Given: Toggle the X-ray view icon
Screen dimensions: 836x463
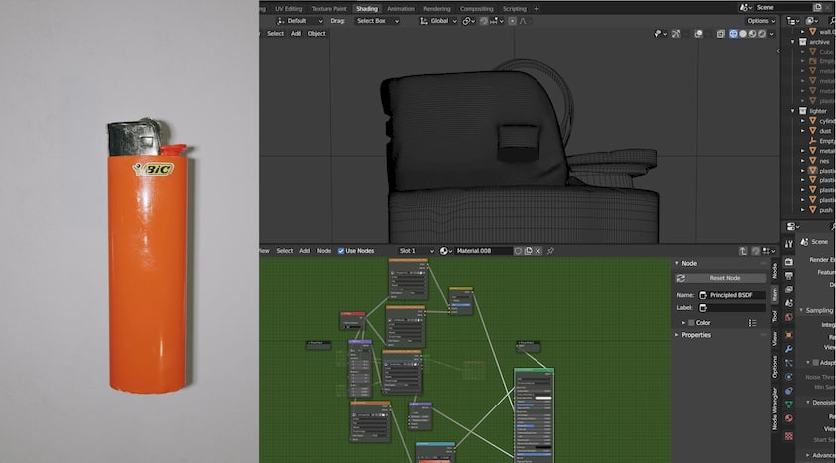Looking at the screenshot, I should [720, 34].
